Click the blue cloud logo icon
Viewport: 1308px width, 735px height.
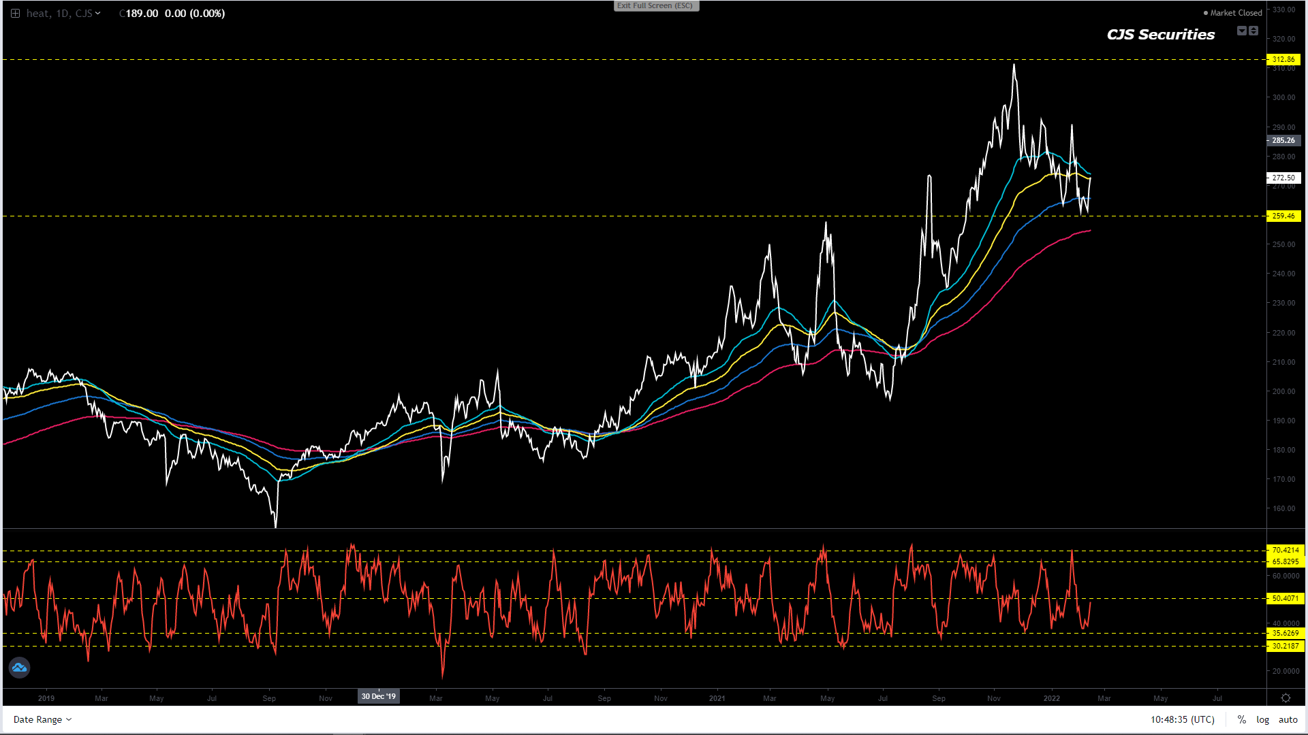pos(19,668)
